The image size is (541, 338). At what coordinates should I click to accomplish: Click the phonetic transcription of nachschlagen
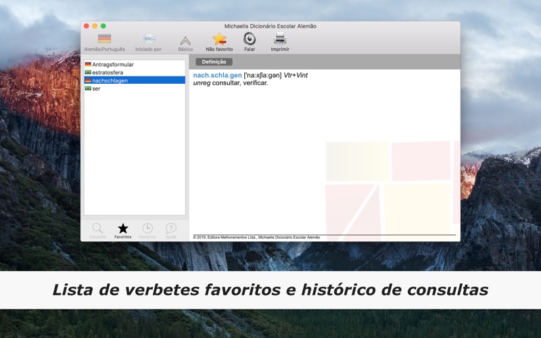[x=262, y=75]
